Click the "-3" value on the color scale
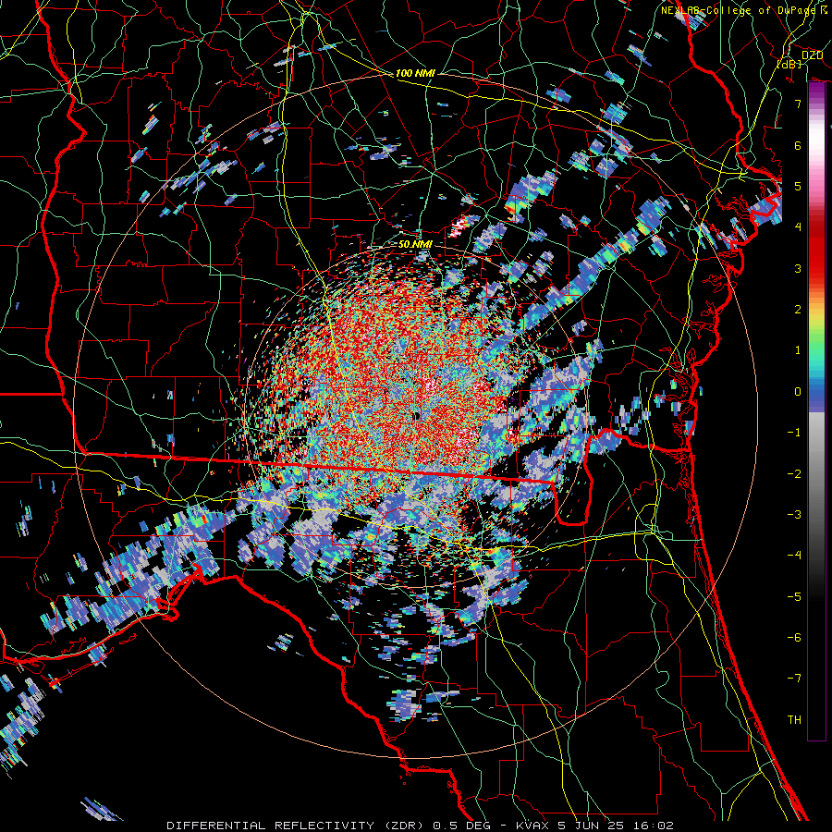The height and width of the screenshot is (832, 832). (794, 515)
